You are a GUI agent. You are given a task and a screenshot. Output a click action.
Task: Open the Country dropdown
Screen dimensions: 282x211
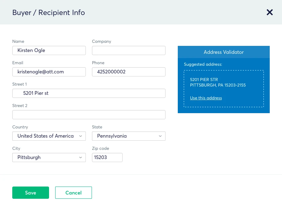tap(49, 136)
